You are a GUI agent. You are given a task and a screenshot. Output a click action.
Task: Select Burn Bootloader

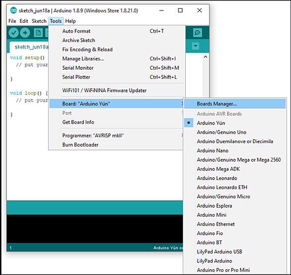(116, 145)
